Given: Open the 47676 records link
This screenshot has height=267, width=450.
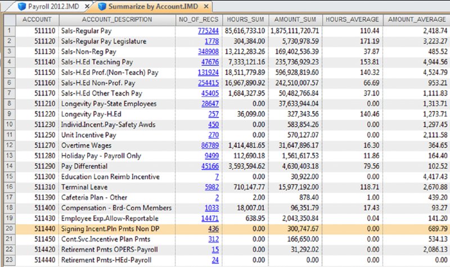Looking at the screenshot, I should tap(210, 62).
